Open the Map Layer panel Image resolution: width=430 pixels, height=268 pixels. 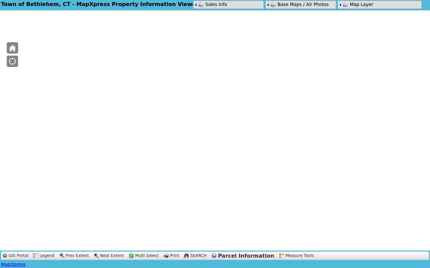pyautogui.click(x=380, y=5)
